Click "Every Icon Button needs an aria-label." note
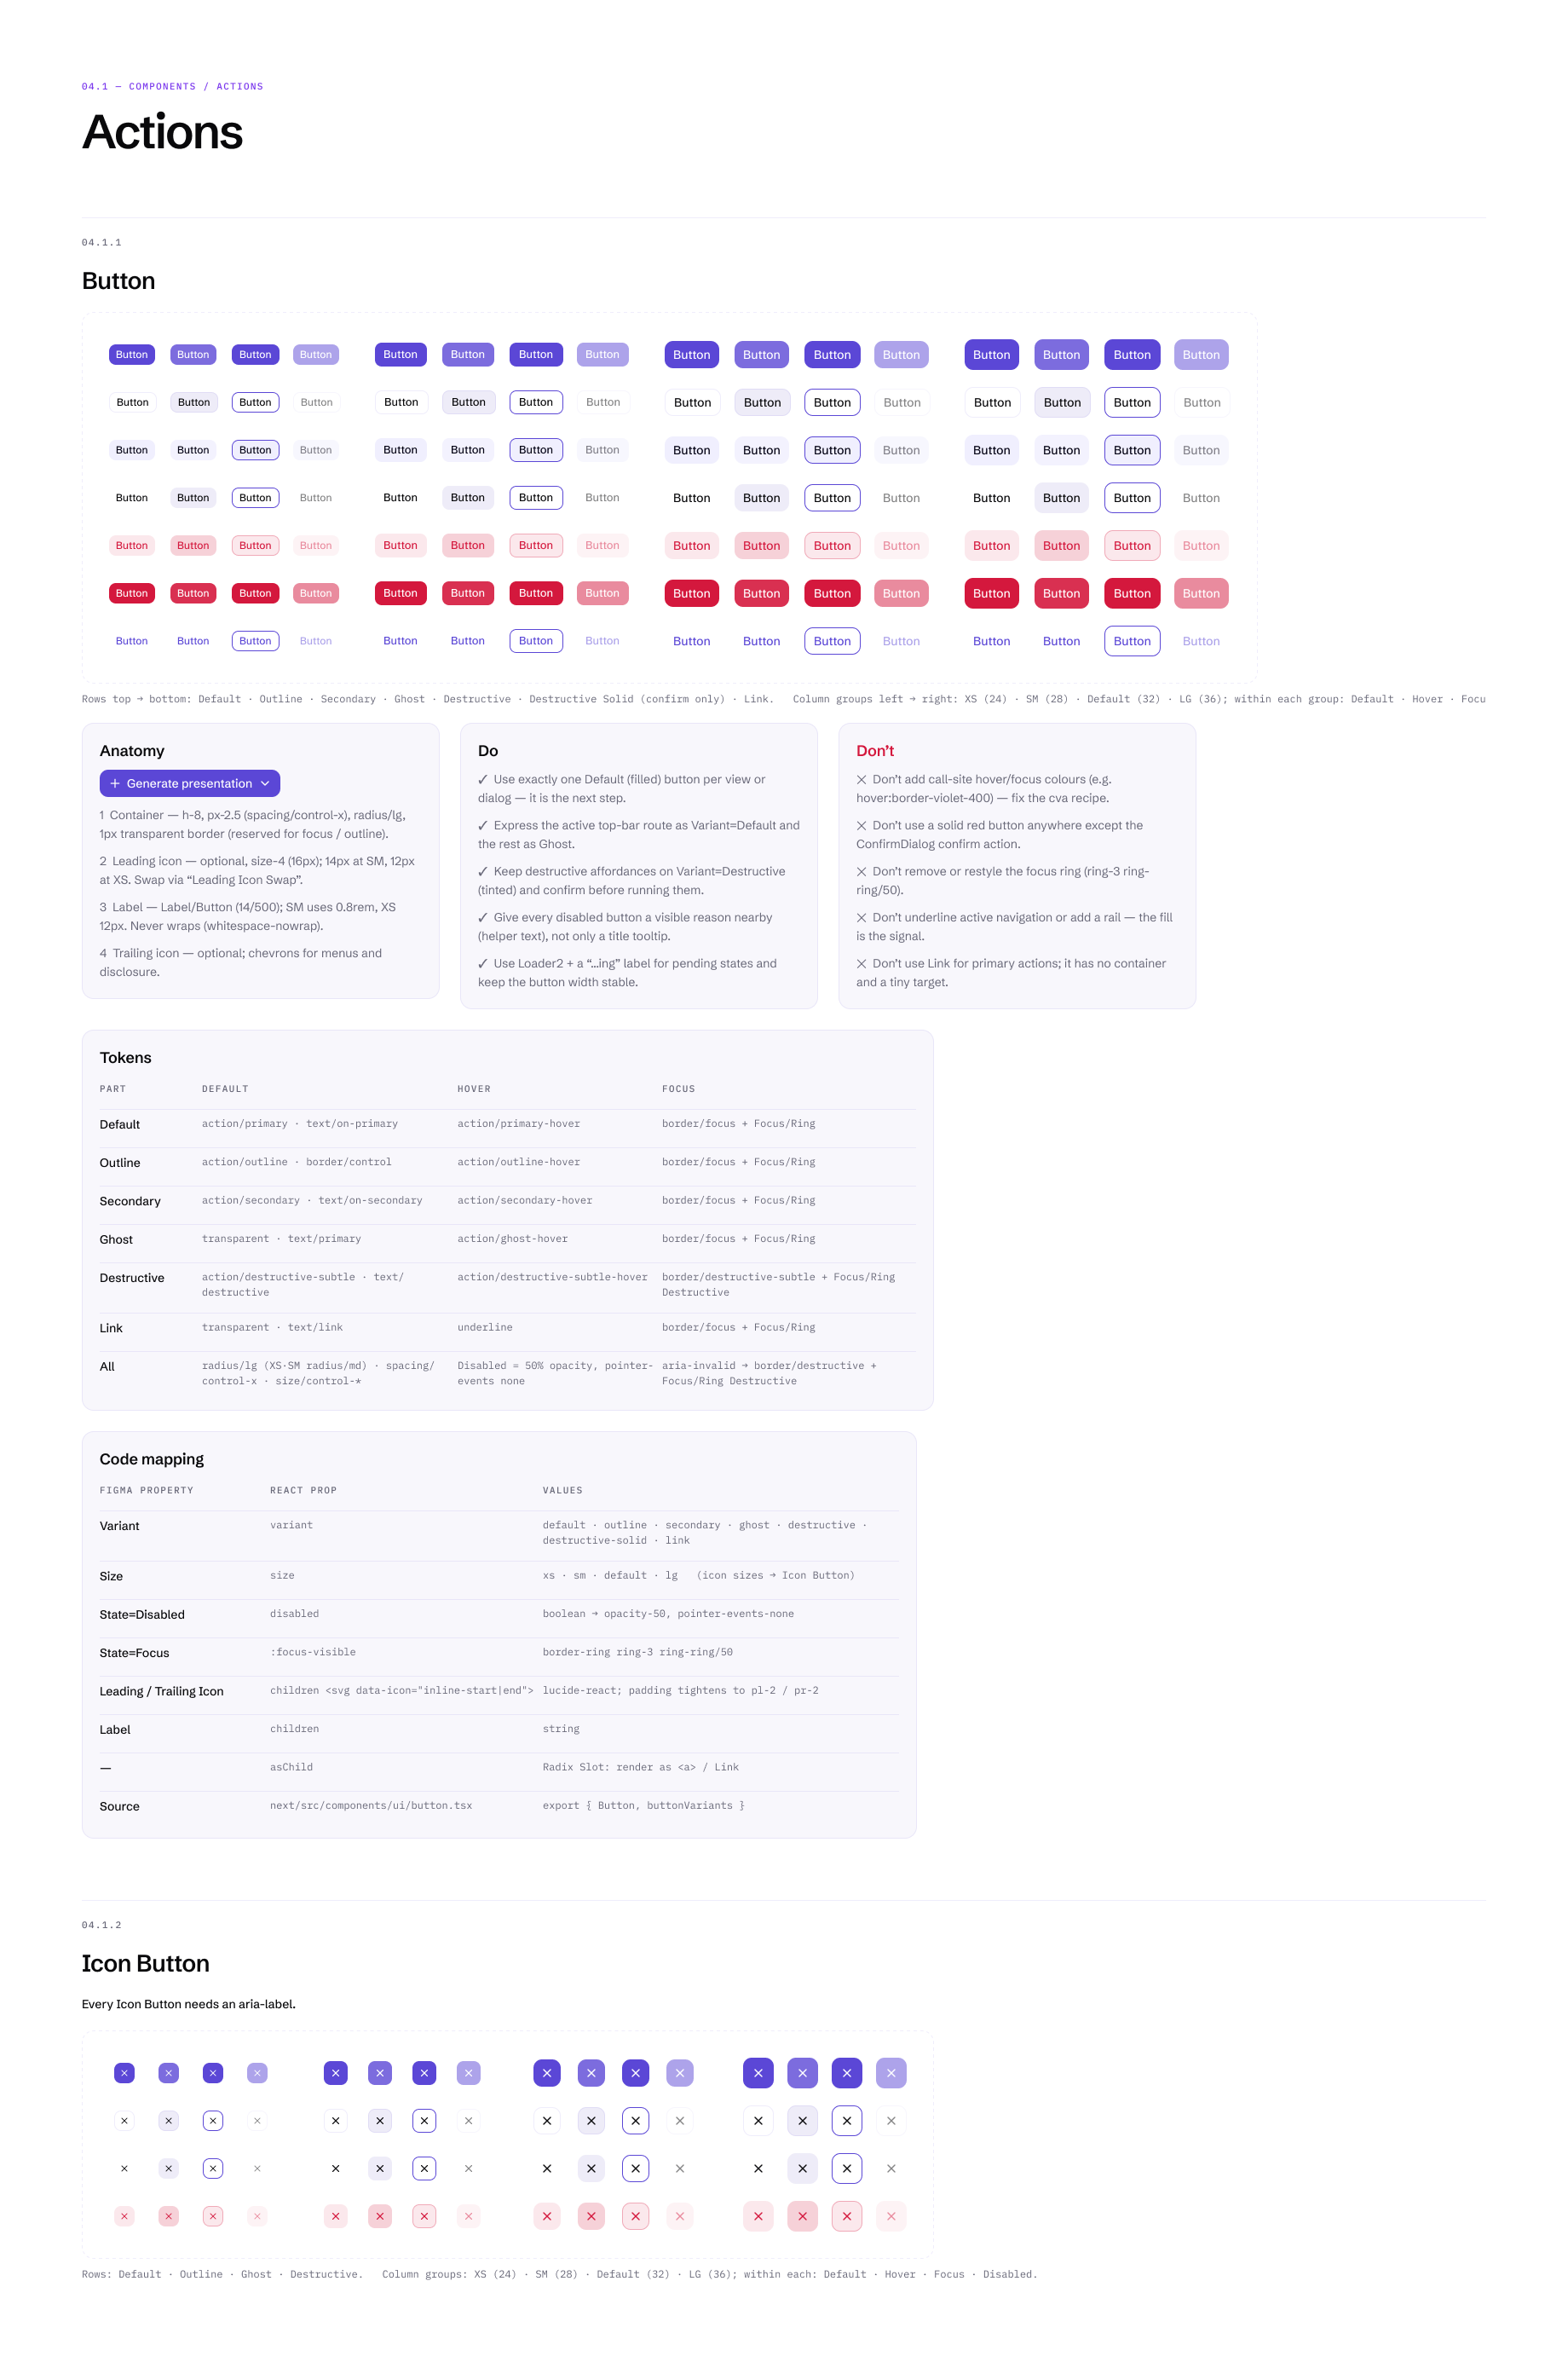The height and width of the screenshot is (2362, 1568). [x=188, y=2004]
